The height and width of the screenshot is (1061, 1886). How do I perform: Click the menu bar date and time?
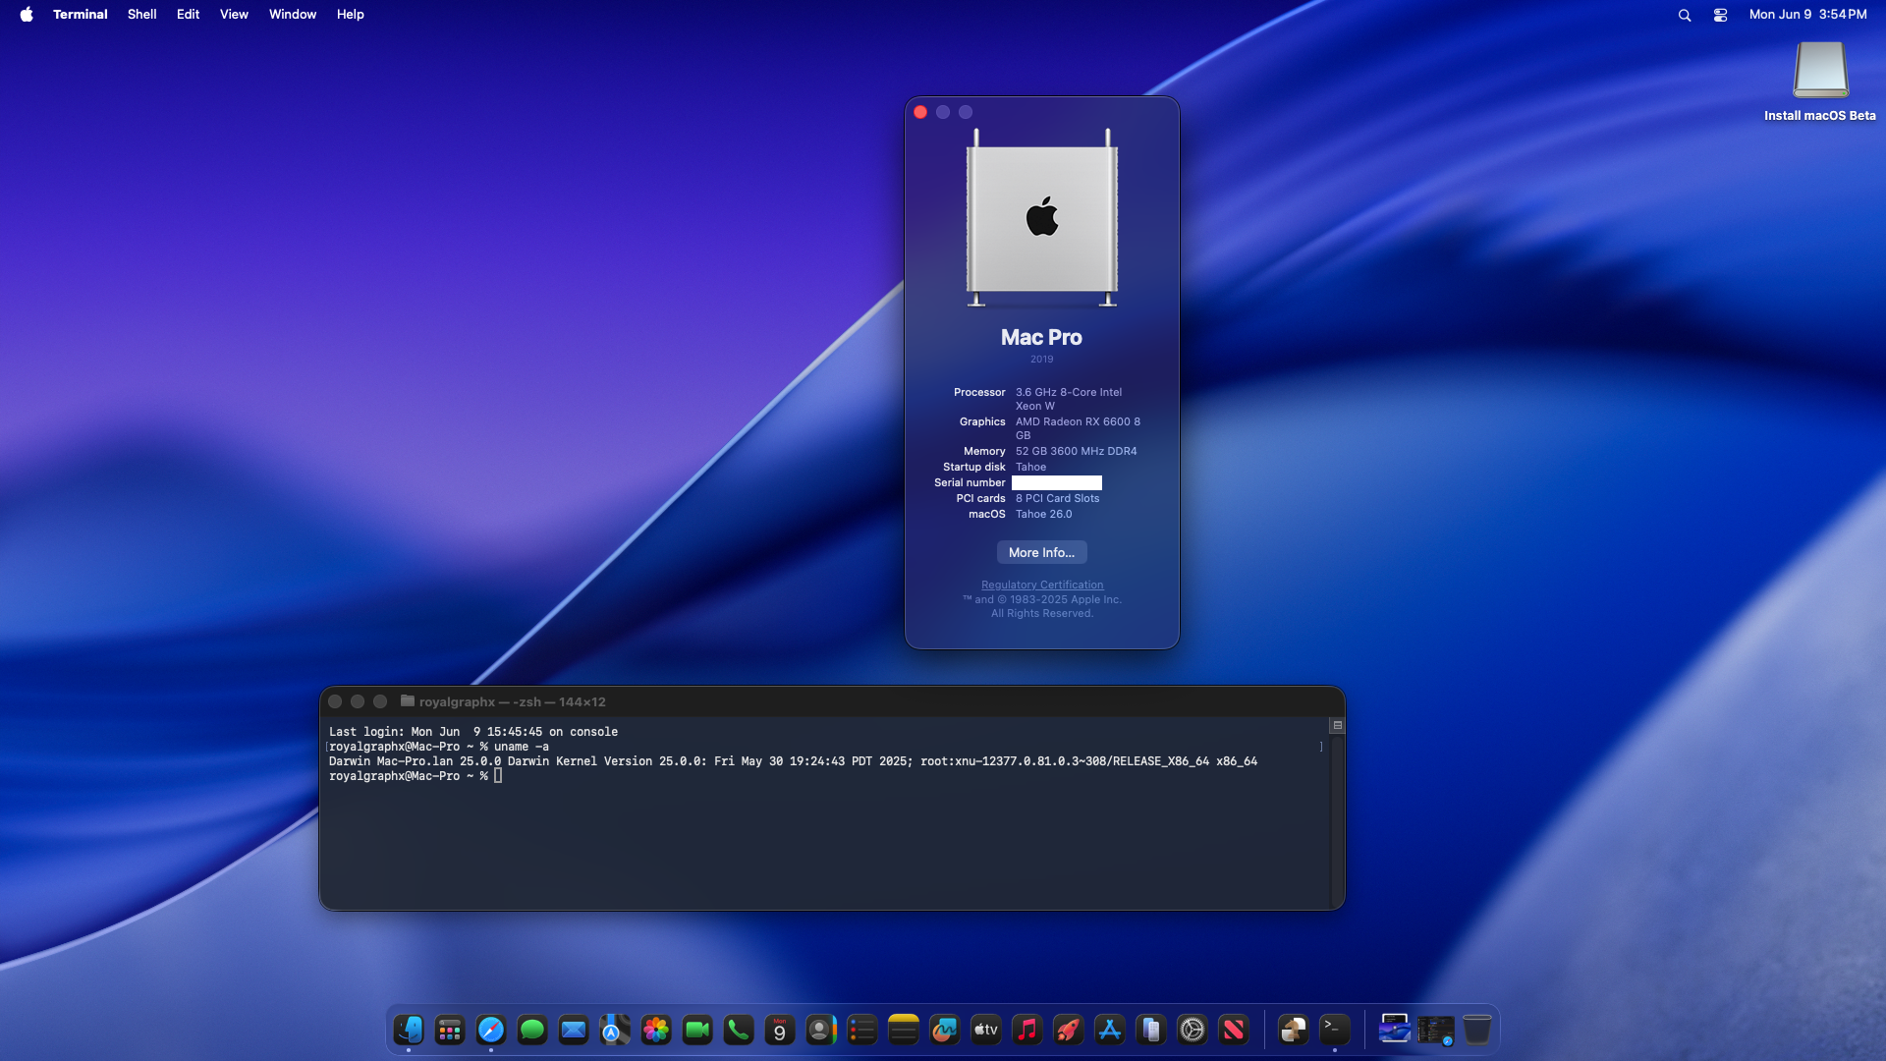[x=1807, y=14]
